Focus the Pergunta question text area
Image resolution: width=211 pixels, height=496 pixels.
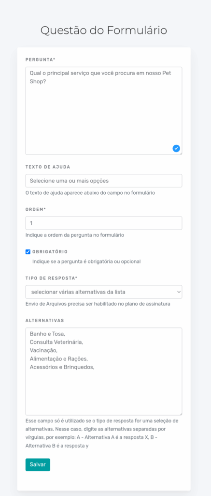tap(104, 111)
